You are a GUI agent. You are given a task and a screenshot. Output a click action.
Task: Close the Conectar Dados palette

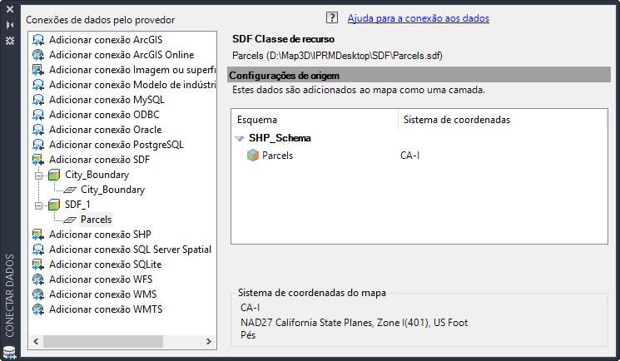(x=9, y=9)
